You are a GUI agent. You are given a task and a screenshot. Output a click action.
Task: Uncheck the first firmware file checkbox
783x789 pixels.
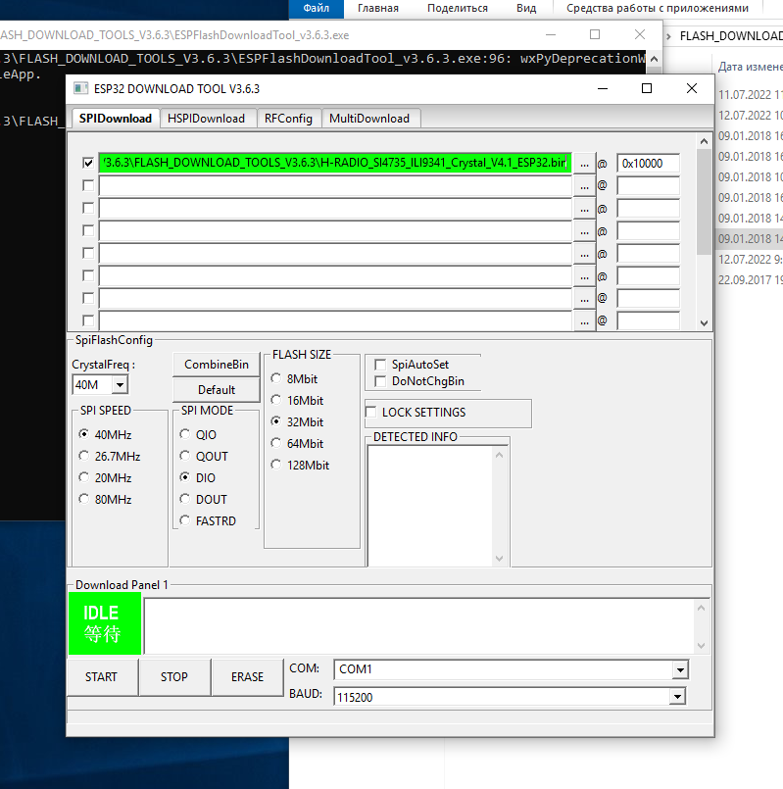[x=88, y=163]
